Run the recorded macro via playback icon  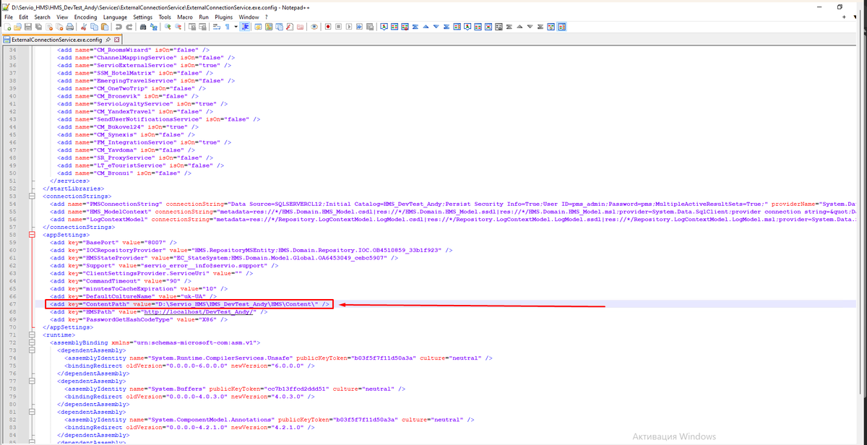[x=348, y=26]
